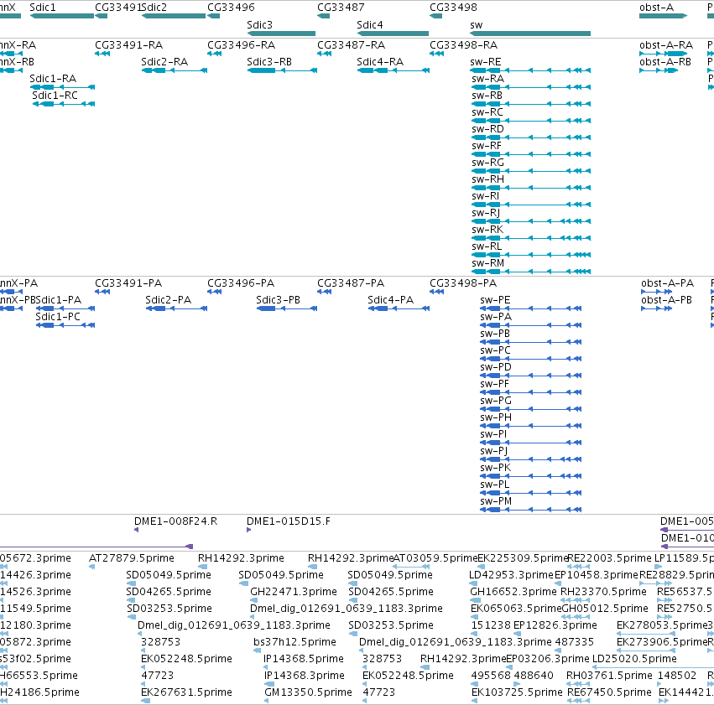
Task: Select EST IP14368.5prime
Action: coord(266,667)
